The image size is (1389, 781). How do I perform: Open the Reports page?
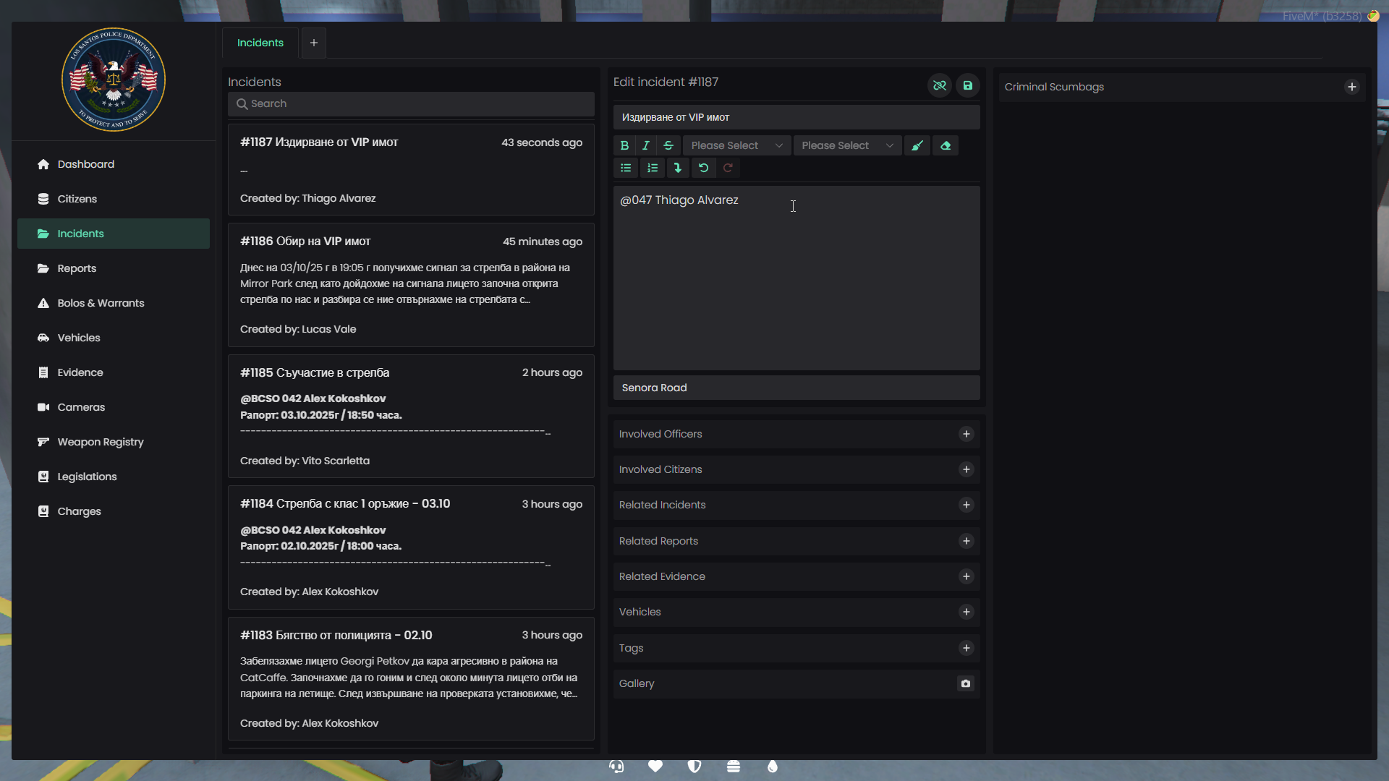[x=114, y=268]
